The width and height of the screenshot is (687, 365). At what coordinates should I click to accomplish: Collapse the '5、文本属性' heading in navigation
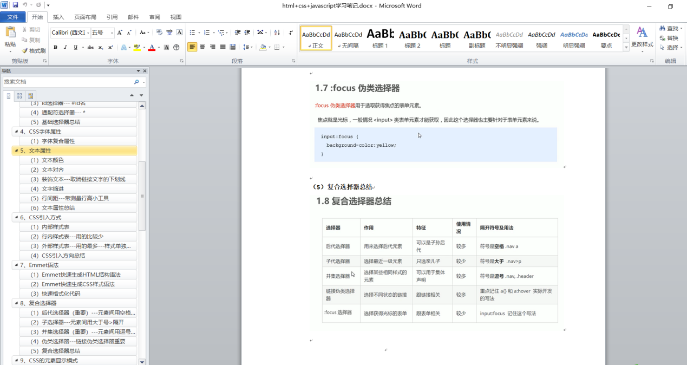click(x=15, y=151)
